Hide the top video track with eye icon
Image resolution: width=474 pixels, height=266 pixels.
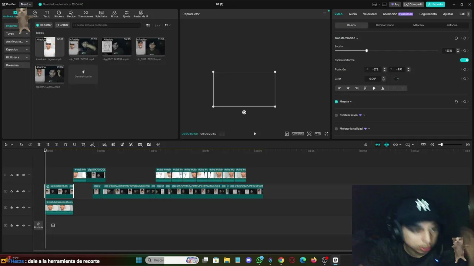click(17, 175)
